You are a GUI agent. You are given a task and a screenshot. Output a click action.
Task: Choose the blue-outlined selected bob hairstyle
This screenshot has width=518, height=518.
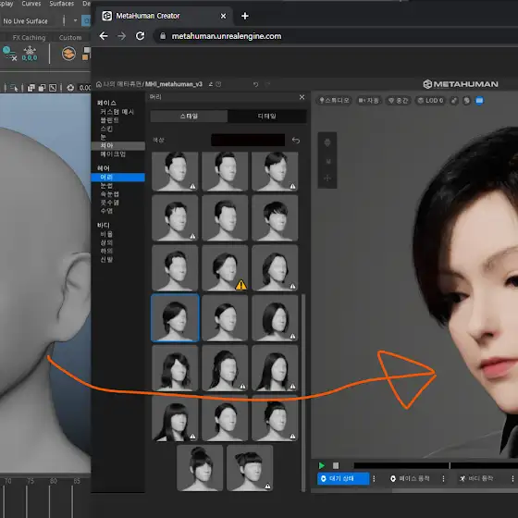tap(175, 318)
